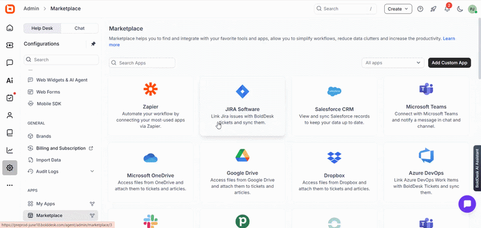Open the Learn more link
Image resolution: width=481 pixels, height=228 pixels.
[449, 38]
